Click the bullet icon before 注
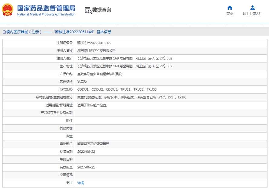Screen dimensions: 269x189 (67, 183)
